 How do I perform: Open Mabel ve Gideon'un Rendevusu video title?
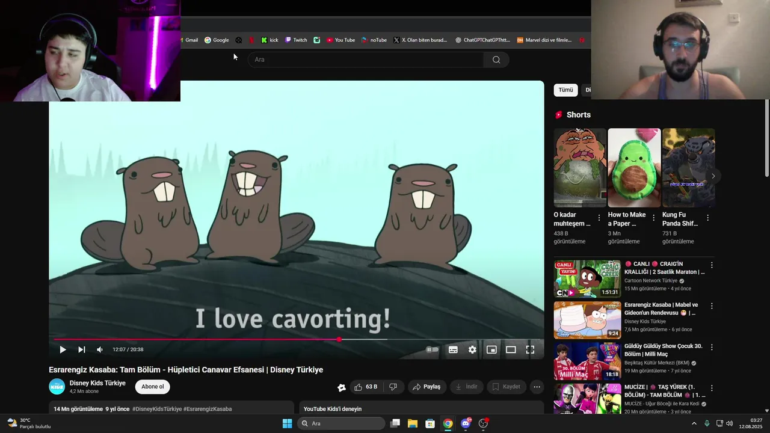[661, 309]
